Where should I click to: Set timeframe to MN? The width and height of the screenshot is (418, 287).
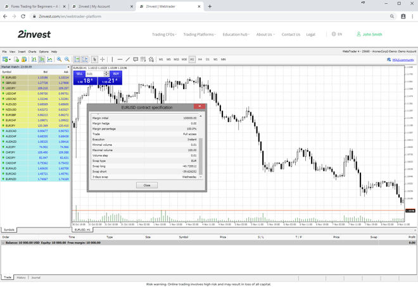[x=224, y=59]
